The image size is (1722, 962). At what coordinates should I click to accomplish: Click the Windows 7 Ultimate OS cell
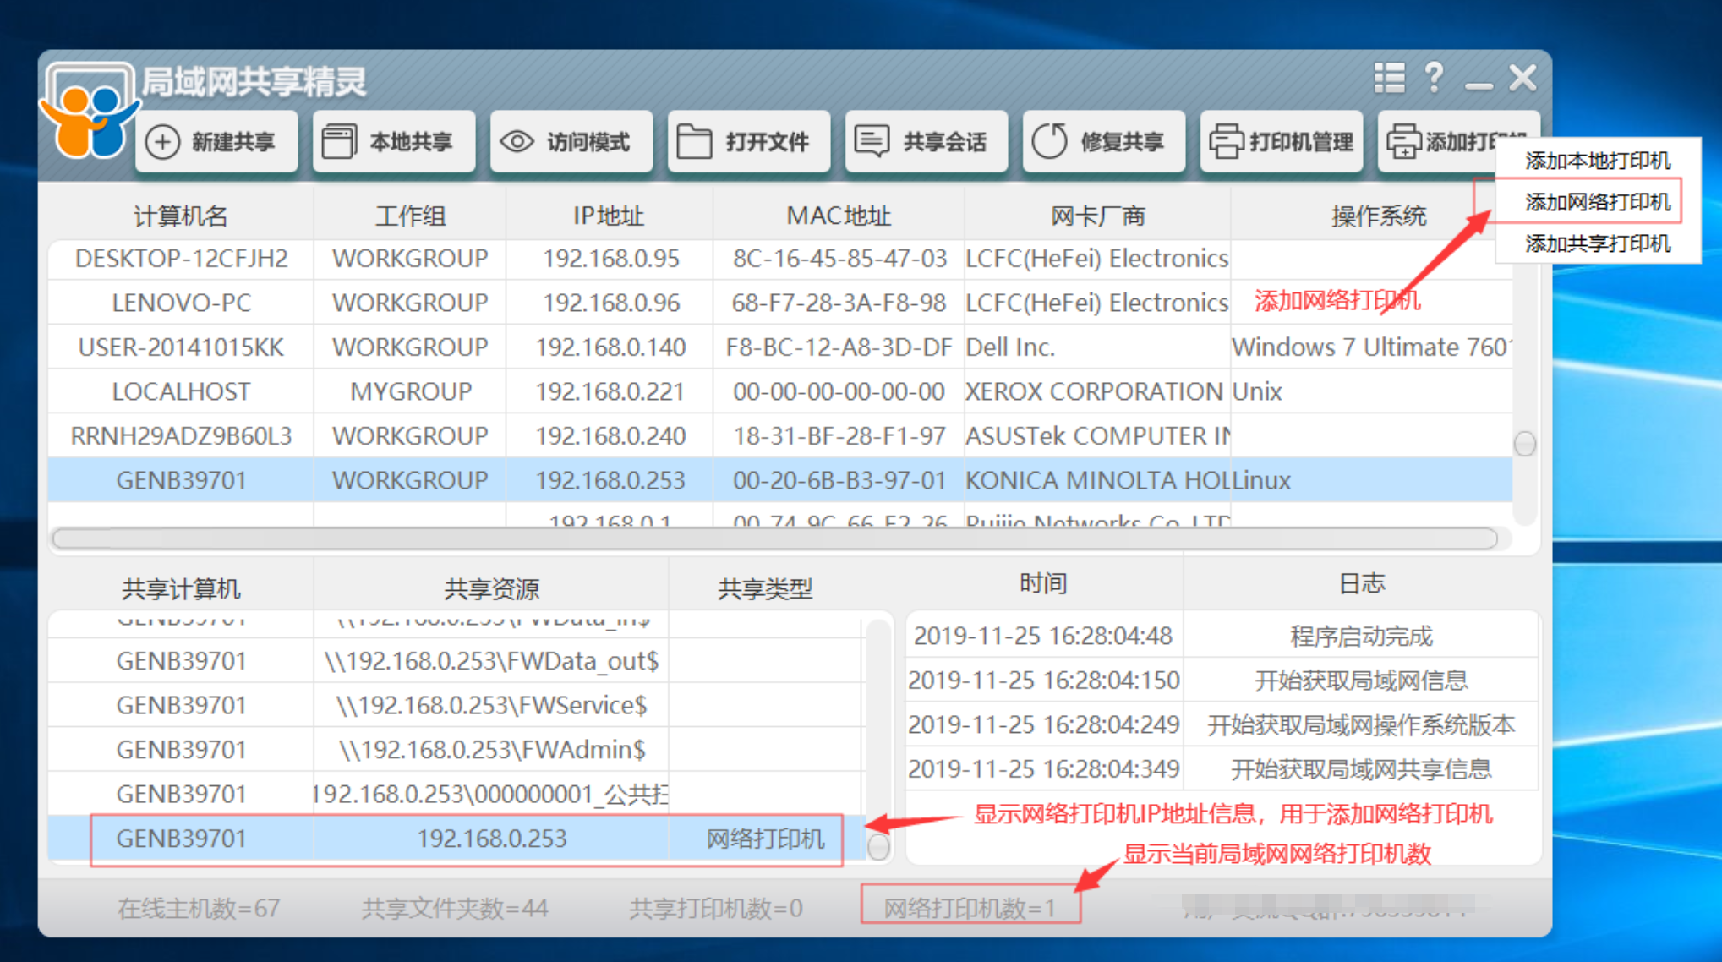tap(1371, 347)
